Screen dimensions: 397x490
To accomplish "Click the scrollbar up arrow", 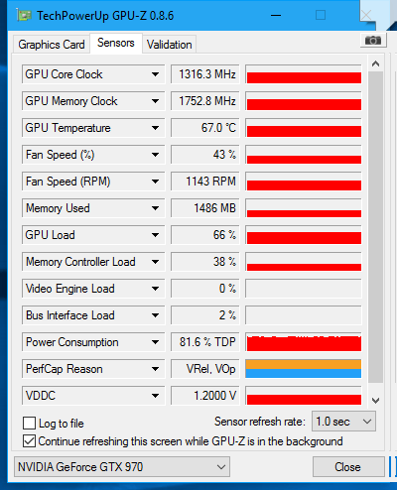I will tap(375, 63).
